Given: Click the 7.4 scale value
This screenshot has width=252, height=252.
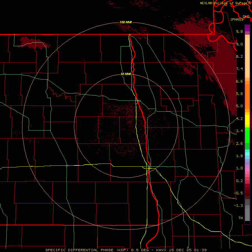Looking at the screenshot, I should (239, 69).
